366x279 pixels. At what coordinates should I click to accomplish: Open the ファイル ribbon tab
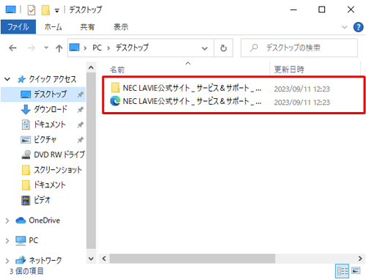coord(18,26)
